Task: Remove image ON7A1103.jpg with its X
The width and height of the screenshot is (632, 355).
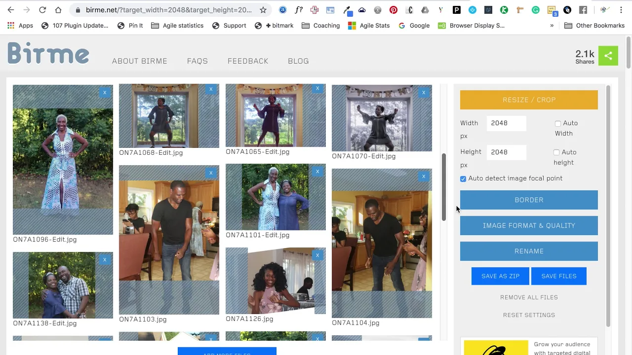Action: click(x=211, y=173)
